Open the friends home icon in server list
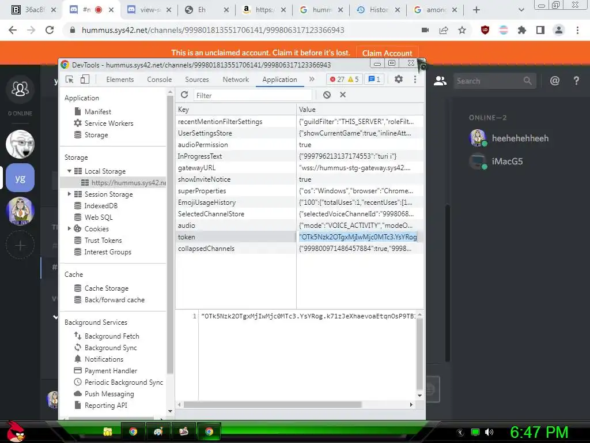 coord(20,89)
